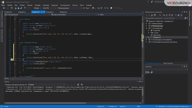This screenshot has width=192, height=108.
Task: Click the Visual Studio logo icon in the title bar
Action: [3, 2]
